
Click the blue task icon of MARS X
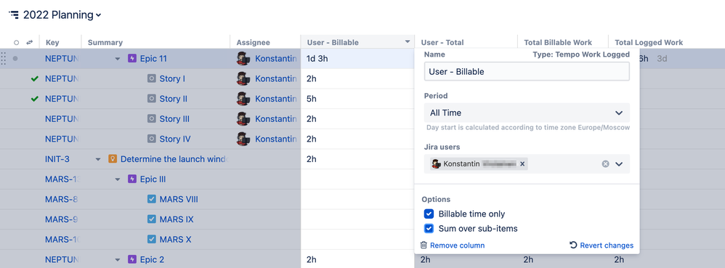click(x=152, y=240)
